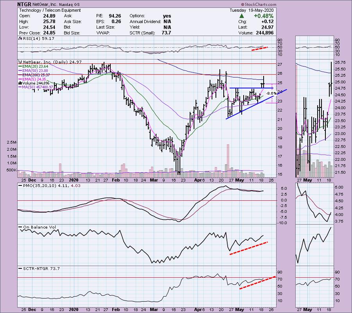352x313 pixels.
Task: Click the NTGR ticker symbol
Action: click(25, 4)
